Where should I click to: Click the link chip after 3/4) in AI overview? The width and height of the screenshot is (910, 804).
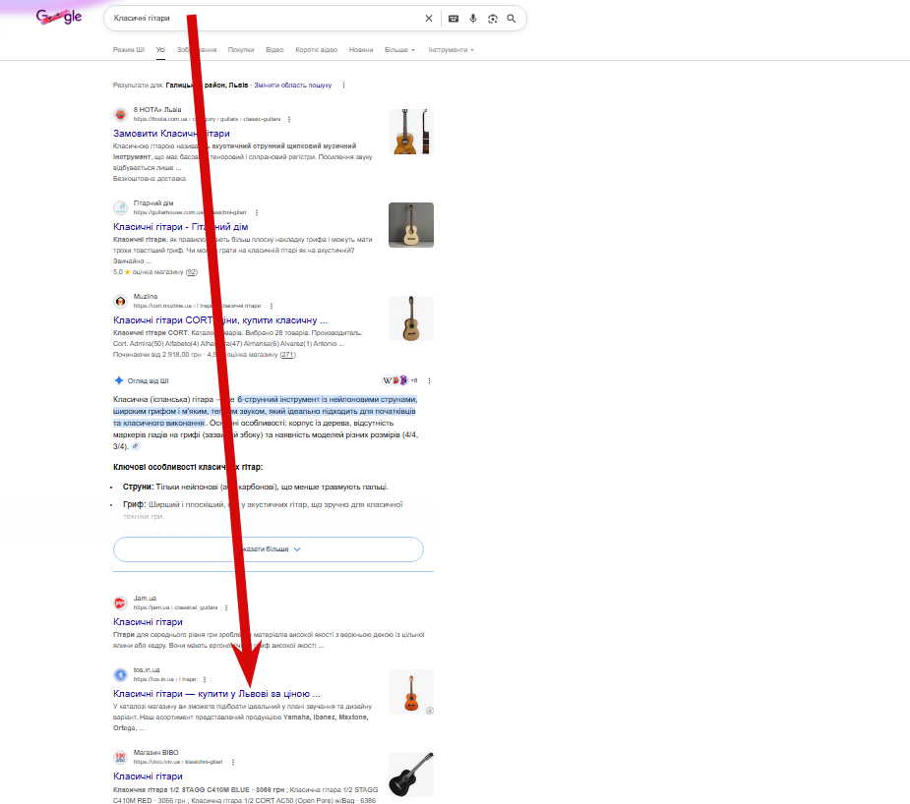(135, 446)
